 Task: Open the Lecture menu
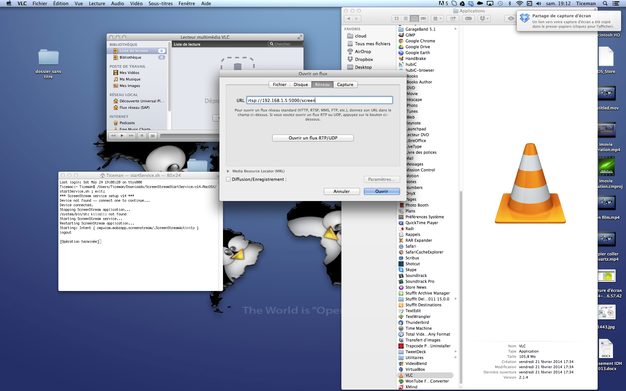point(97,4)
